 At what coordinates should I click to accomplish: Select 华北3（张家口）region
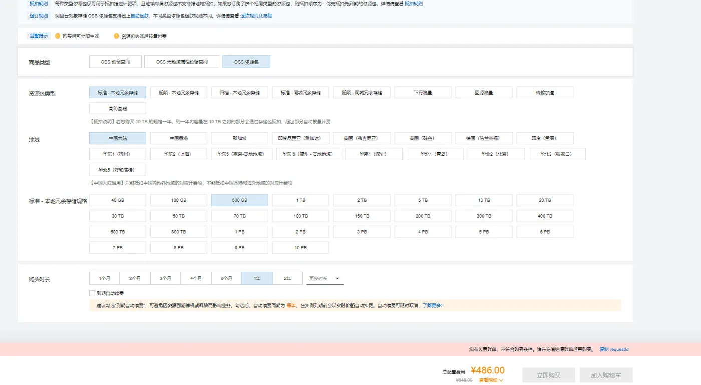557,154
